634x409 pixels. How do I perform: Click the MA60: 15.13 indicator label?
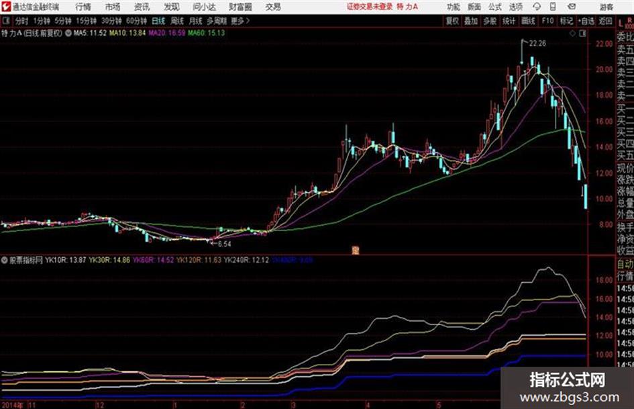(x=206, y=33)
